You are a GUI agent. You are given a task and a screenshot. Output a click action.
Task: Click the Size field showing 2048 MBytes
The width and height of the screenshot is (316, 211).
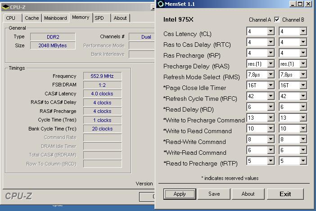pos(53,45)
